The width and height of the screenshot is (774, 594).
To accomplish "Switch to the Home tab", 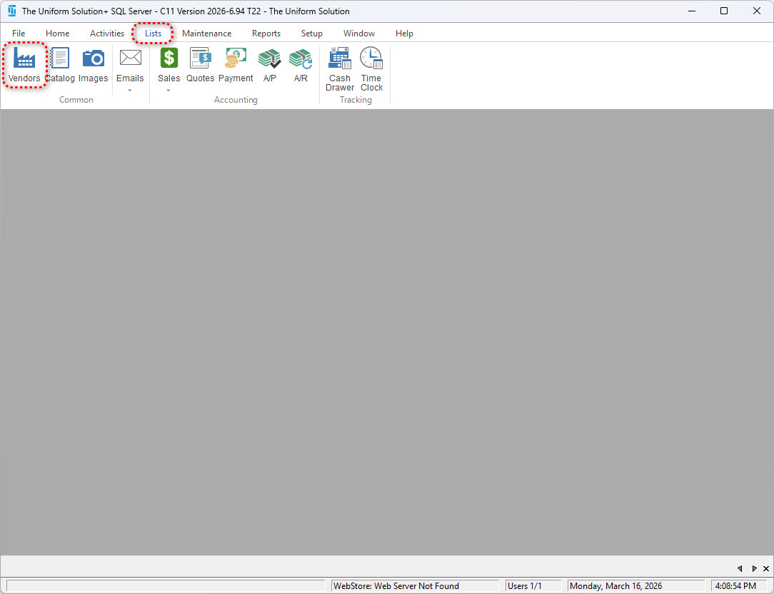I will (58, 34).
